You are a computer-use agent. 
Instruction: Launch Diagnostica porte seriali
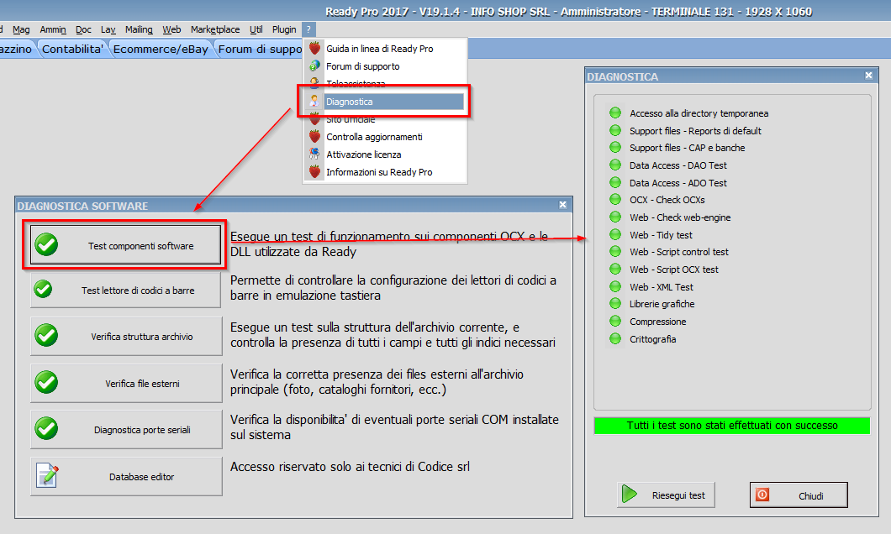coord(126,429)
